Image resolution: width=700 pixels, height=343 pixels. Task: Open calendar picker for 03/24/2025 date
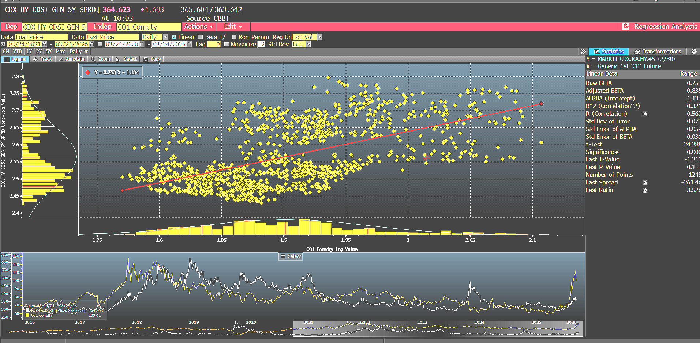click(x=189, y=44)
